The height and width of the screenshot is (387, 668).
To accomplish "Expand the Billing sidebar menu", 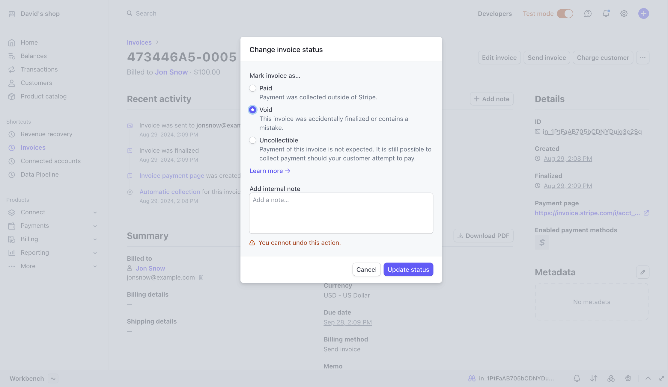I will pyautogui.click(x=95, y=239).
